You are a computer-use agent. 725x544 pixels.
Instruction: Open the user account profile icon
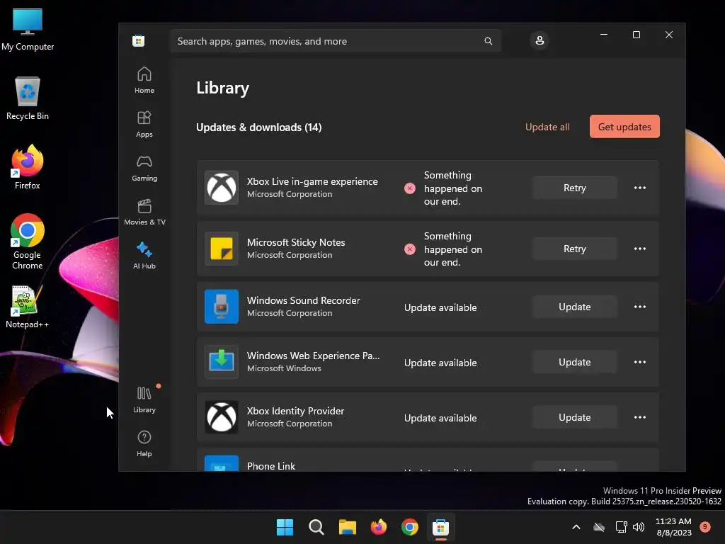[539, 40]
